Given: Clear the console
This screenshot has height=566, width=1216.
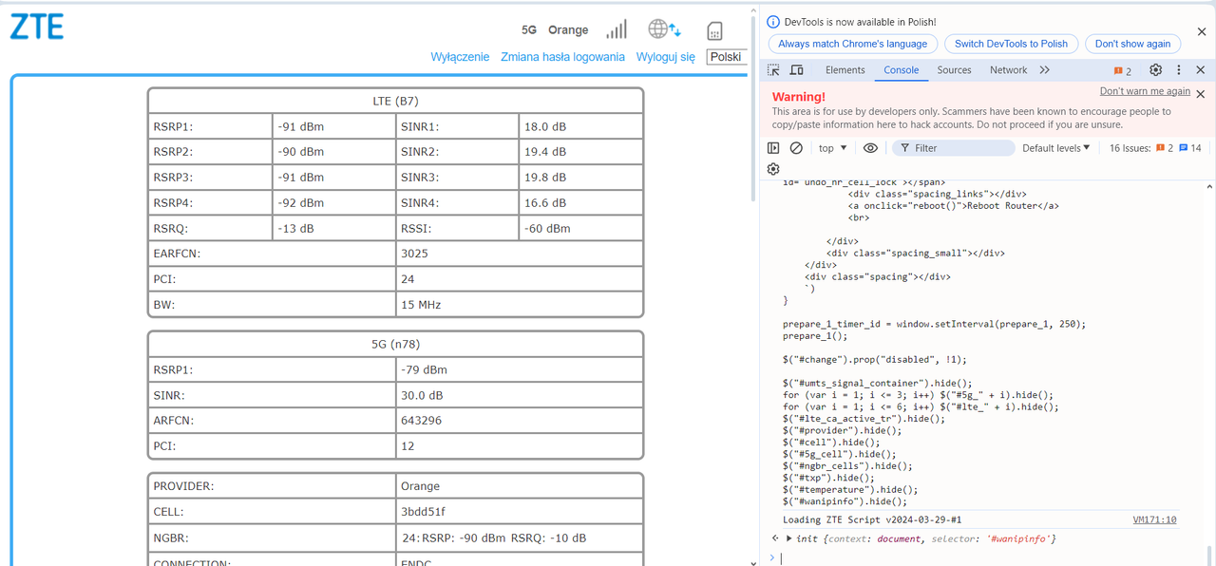Looking at the screenshot, I should (x=797, y=148).
